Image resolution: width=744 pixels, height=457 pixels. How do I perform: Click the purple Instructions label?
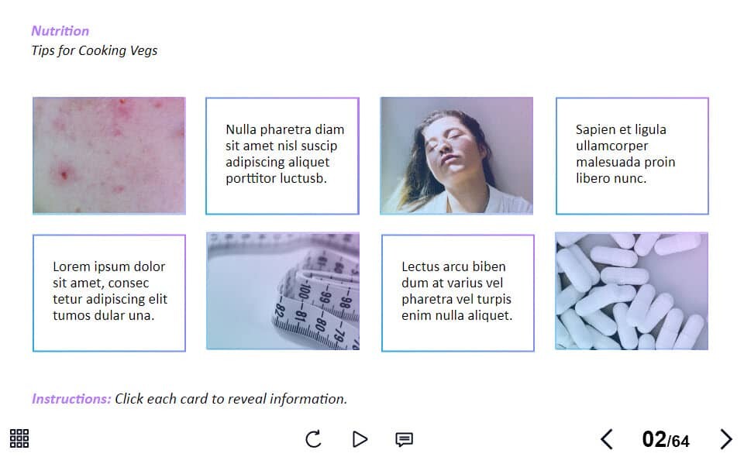71,399
